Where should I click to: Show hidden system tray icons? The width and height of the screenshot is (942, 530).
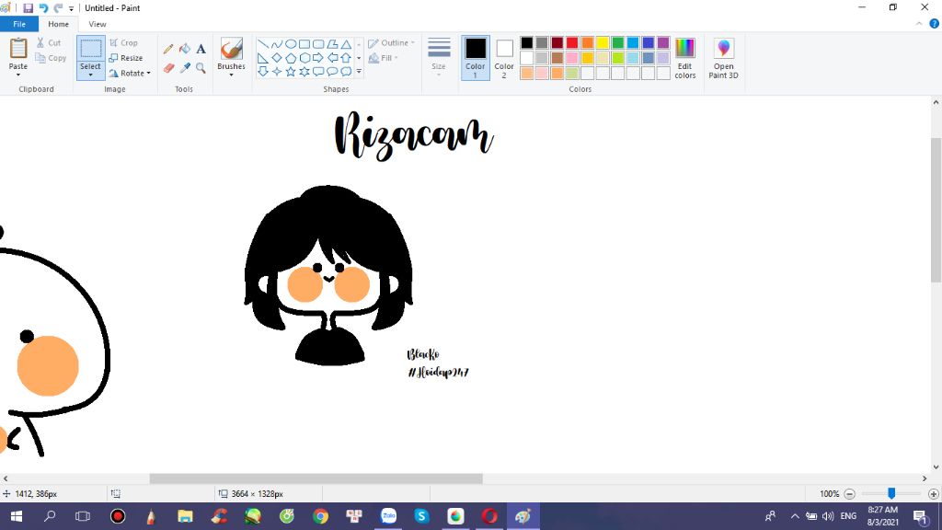click(x=795, y=516)
